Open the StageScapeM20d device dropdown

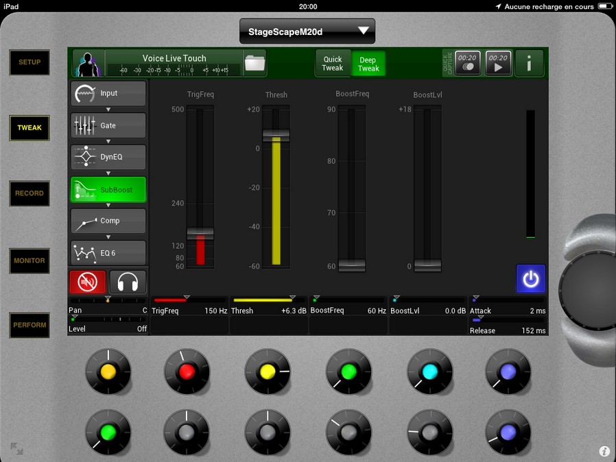pos(307,31)
